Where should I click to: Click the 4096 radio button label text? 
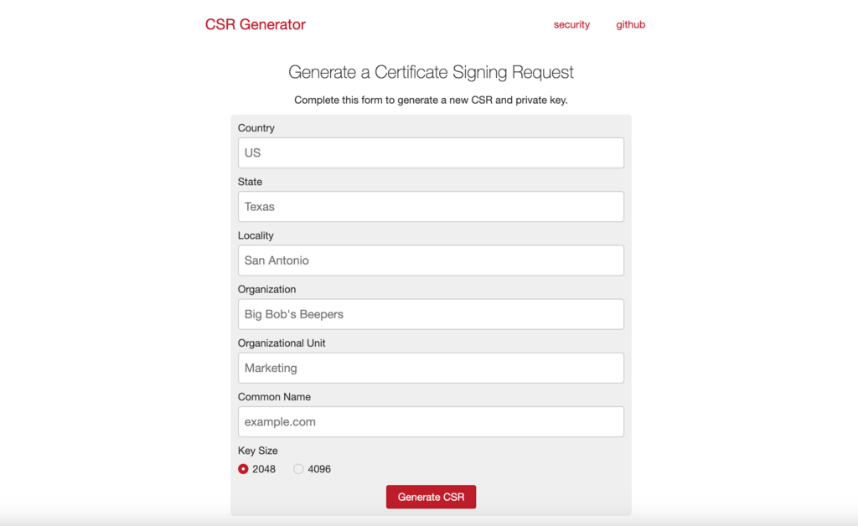[x=319, y=469]
